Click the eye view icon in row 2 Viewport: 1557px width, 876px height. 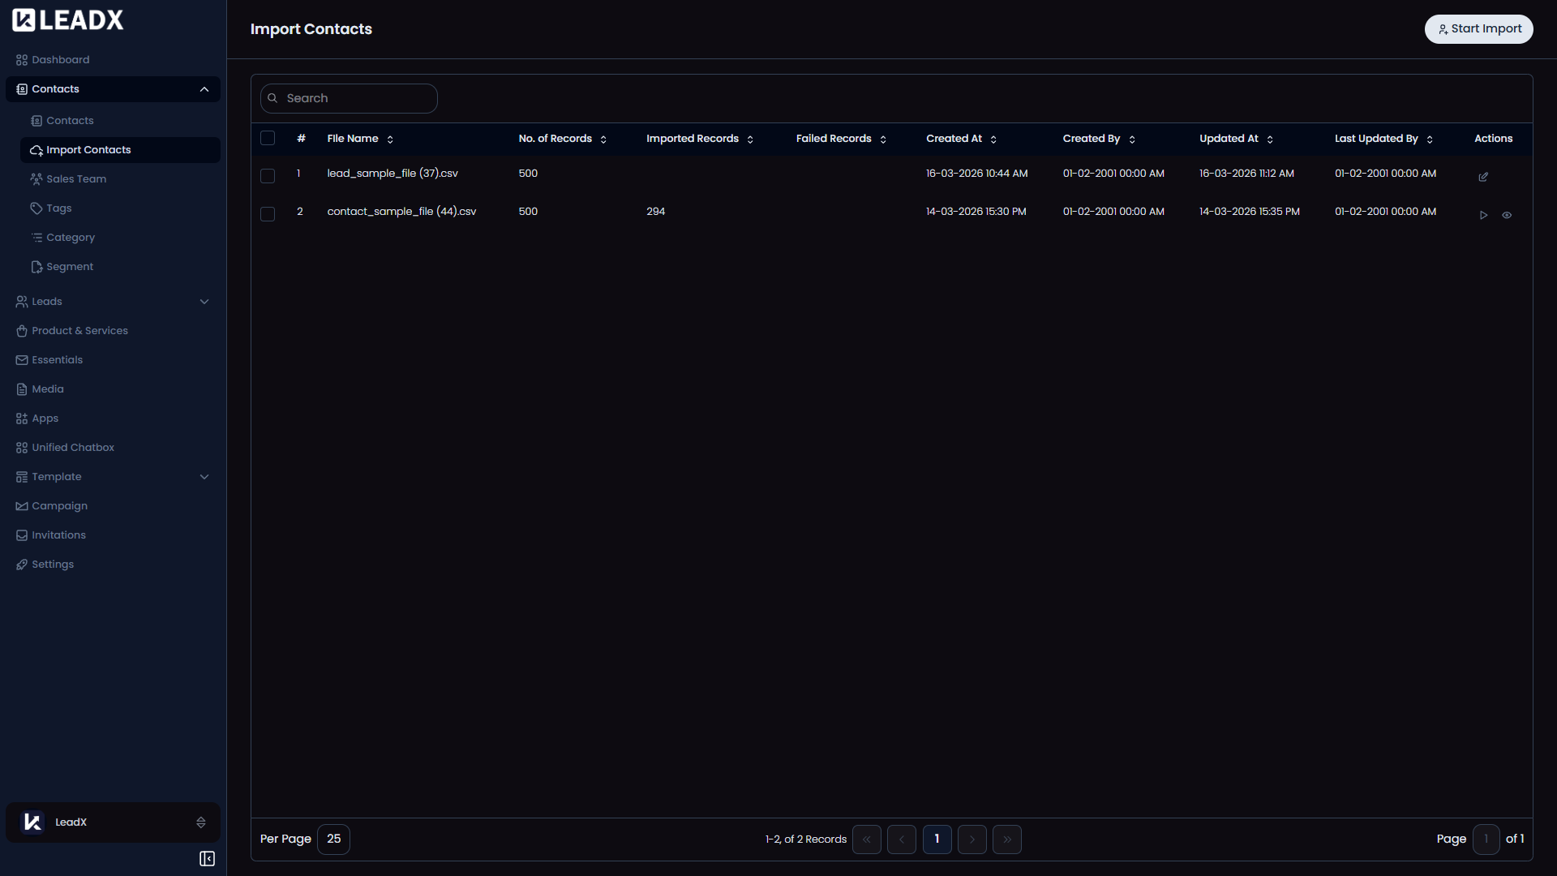1507,215
